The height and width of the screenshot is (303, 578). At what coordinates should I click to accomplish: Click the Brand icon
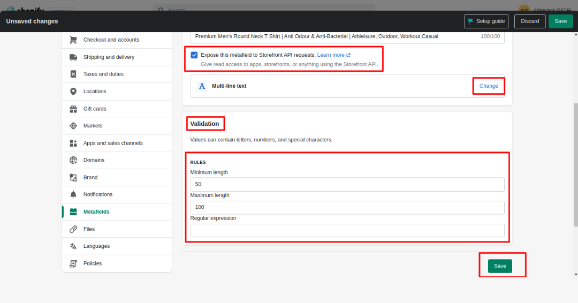(x=73, y=177)
